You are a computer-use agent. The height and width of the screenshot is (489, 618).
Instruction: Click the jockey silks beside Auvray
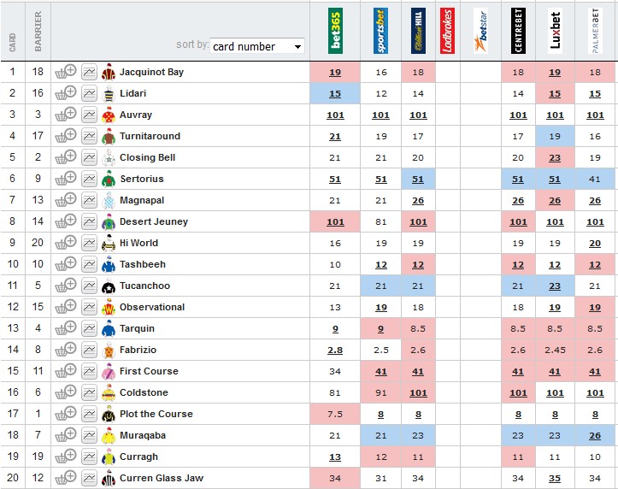[109, 115]
